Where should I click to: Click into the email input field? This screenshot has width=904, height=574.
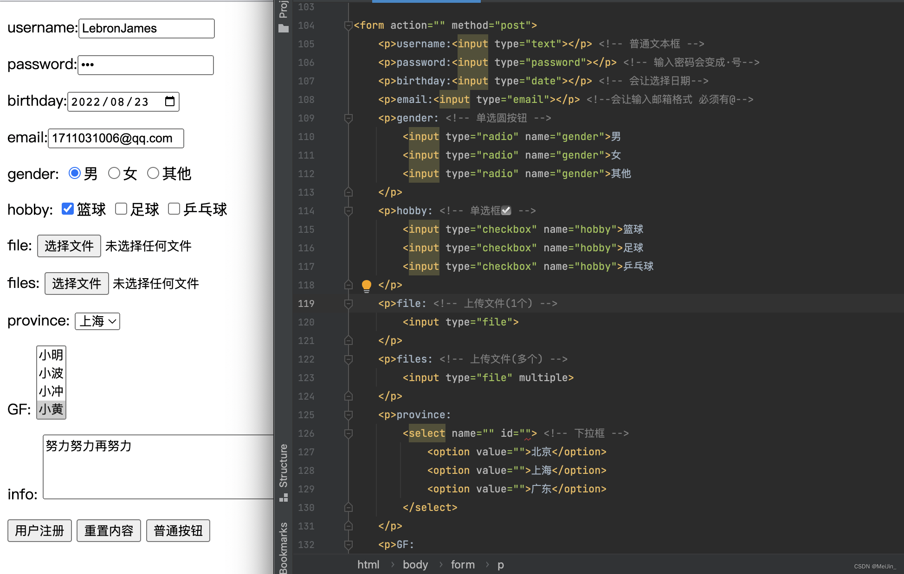(x=116, y=138)
